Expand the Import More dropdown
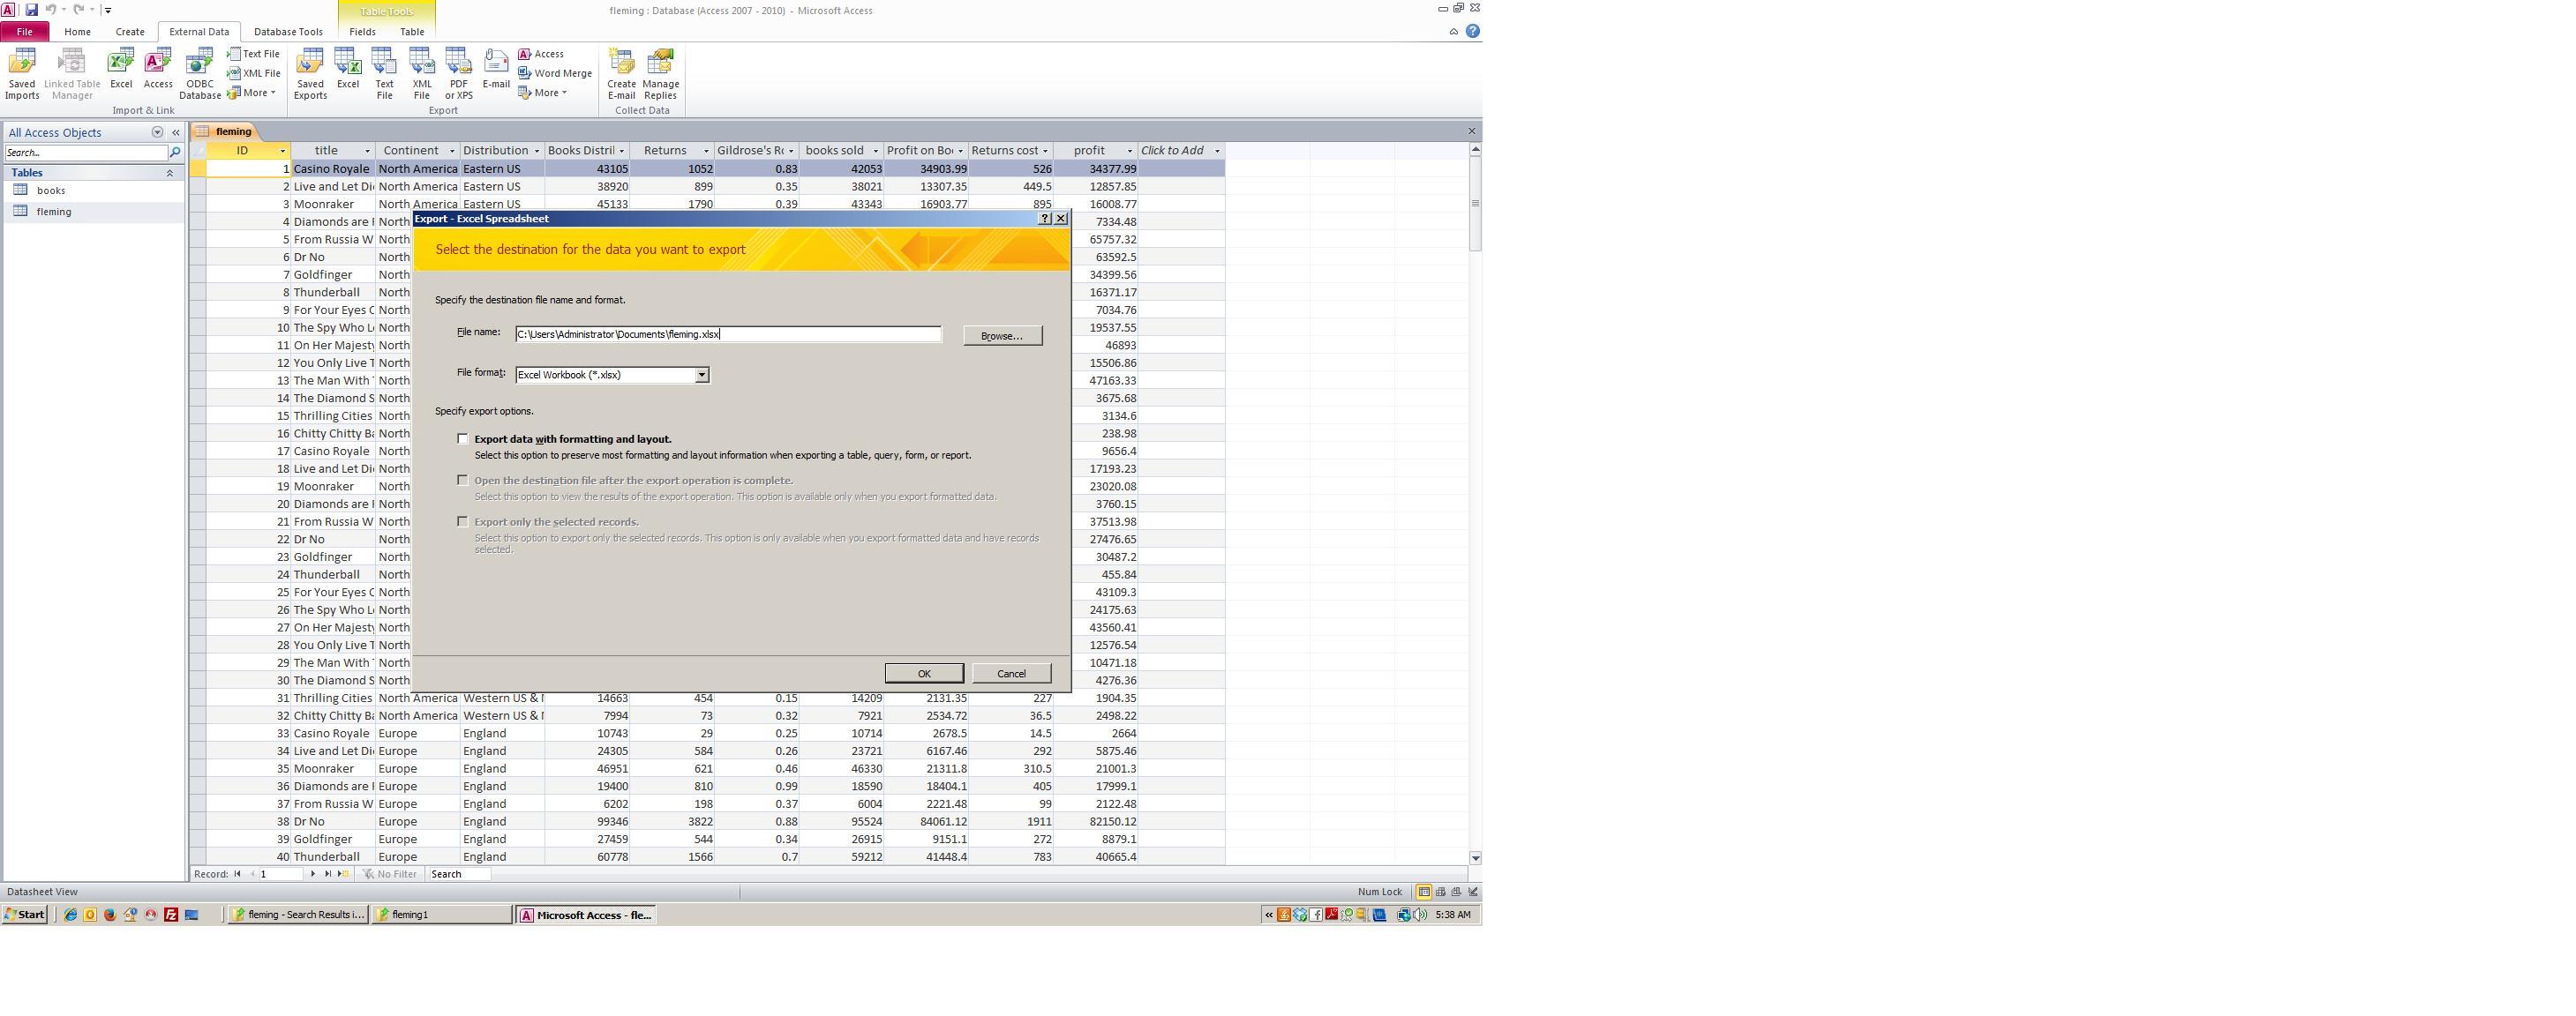Viewport: 2576px width, 1016px height. (x=252, y=93)
